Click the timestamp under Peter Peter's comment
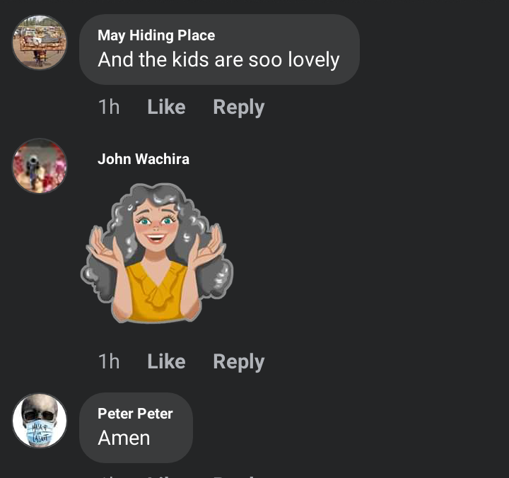509x478 pixels. 109,477
